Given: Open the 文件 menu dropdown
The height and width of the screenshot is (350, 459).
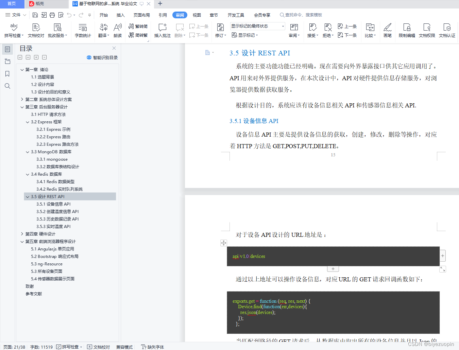Looking at the screenshot, I should coord(16,15).
